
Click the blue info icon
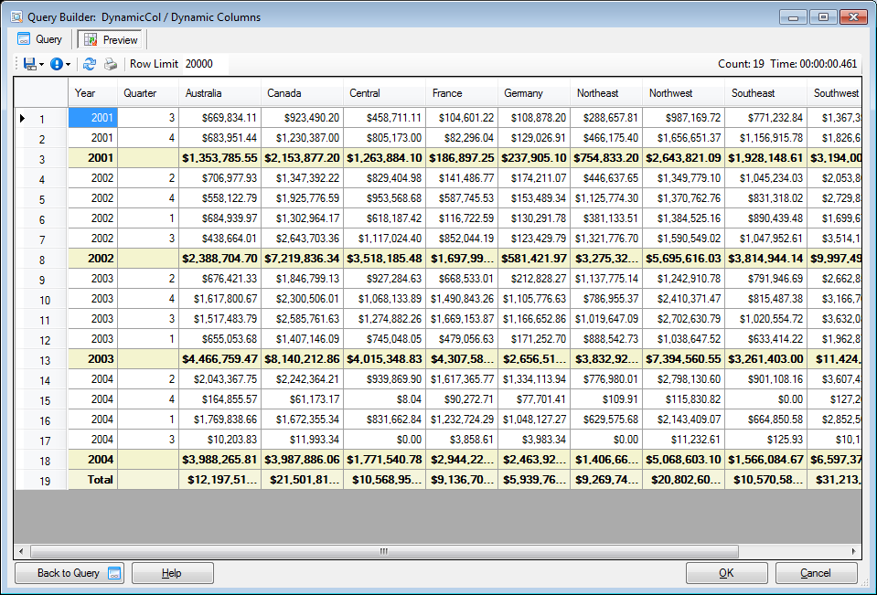click(57, 64)
